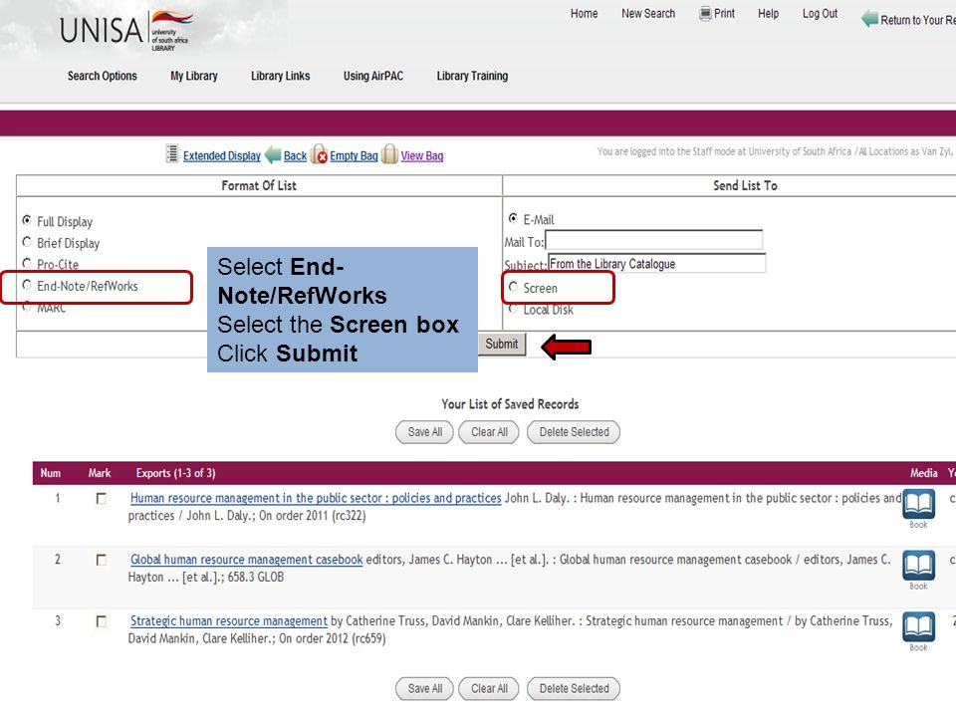Click the Extended Display list icon

172,154
